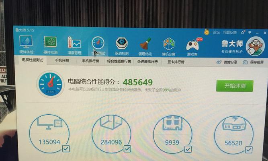Uncheck the disk score 56520 checkbox

(x=249, y=150)
